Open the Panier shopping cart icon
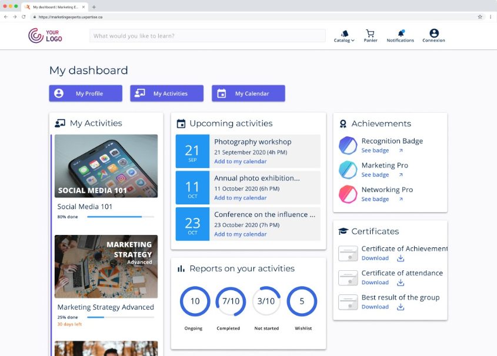The image size is (497, 356). click(370, 34)
